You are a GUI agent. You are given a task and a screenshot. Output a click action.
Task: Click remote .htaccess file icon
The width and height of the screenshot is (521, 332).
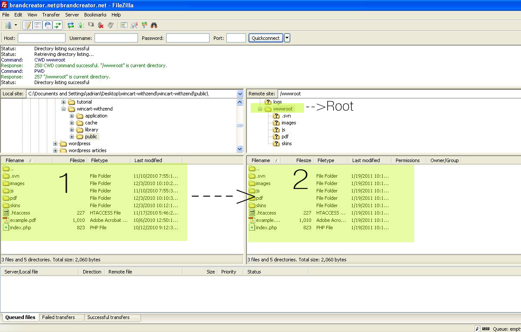coord(252,213)
